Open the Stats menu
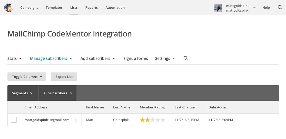Viewport: 286px width, 139px height. pos(15,58)
